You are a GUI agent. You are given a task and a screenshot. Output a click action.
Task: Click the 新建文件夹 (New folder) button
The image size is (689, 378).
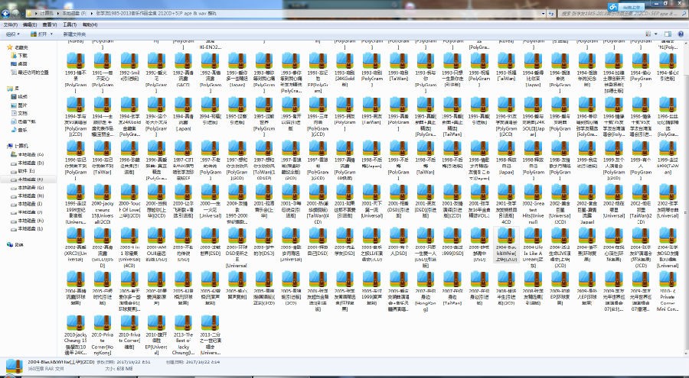tap(75, 34)
